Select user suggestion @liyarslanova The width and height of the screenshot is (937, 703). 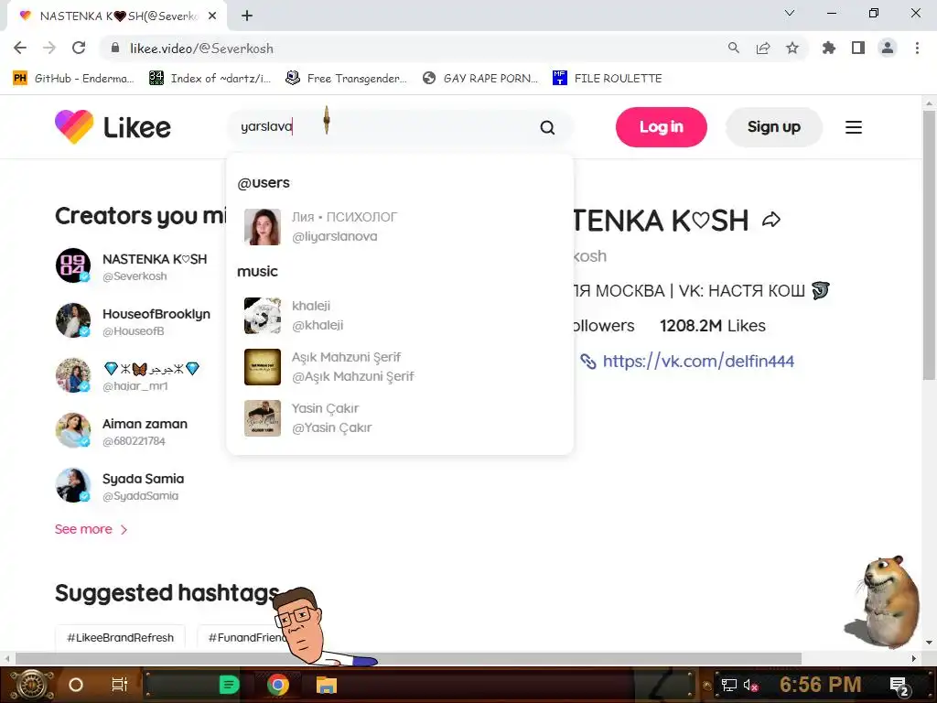coord(400,227)
